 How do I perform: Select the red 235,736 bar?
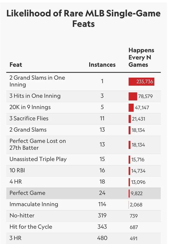[141, 82]
